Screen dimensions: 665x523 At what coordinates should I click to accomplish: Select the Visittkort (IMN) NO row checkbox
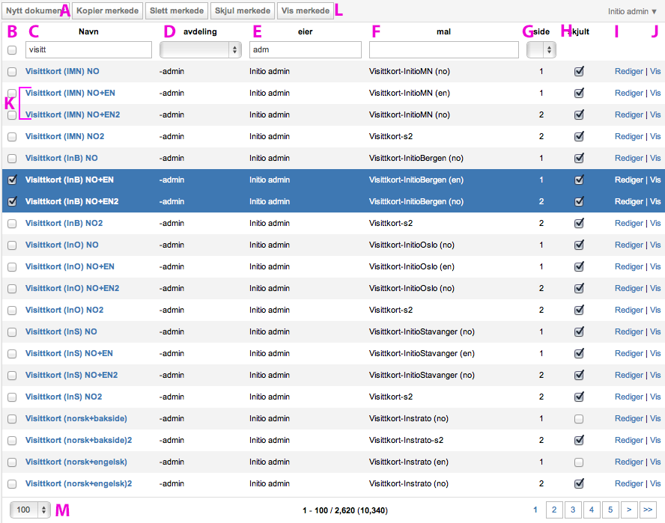(x=12, y=72)
